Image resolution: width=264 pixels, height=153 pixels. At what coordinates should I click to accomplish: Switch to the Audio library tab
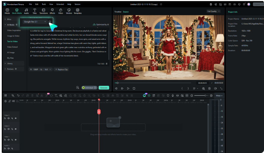26,11
